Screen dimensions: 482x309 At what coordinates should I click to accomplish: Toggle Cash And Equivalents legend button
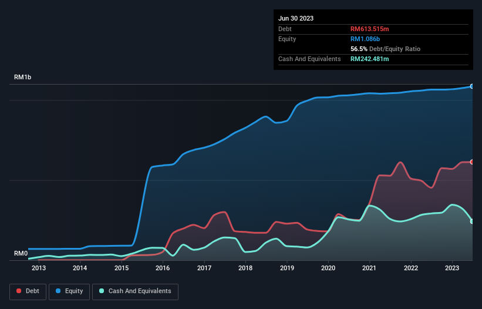click(x=135, y=291)
